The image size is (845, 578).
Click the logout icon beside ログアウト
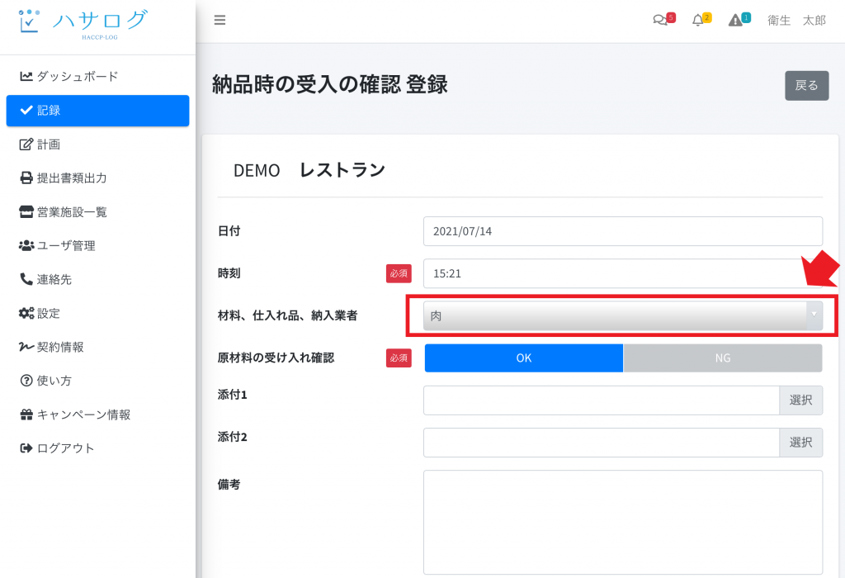click(26, 448)
